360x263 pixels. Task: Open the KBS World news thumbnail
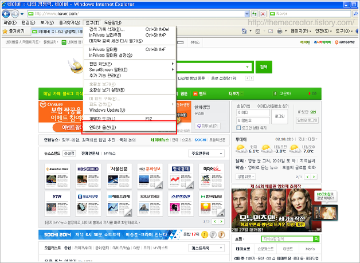(x=88, y=176)
